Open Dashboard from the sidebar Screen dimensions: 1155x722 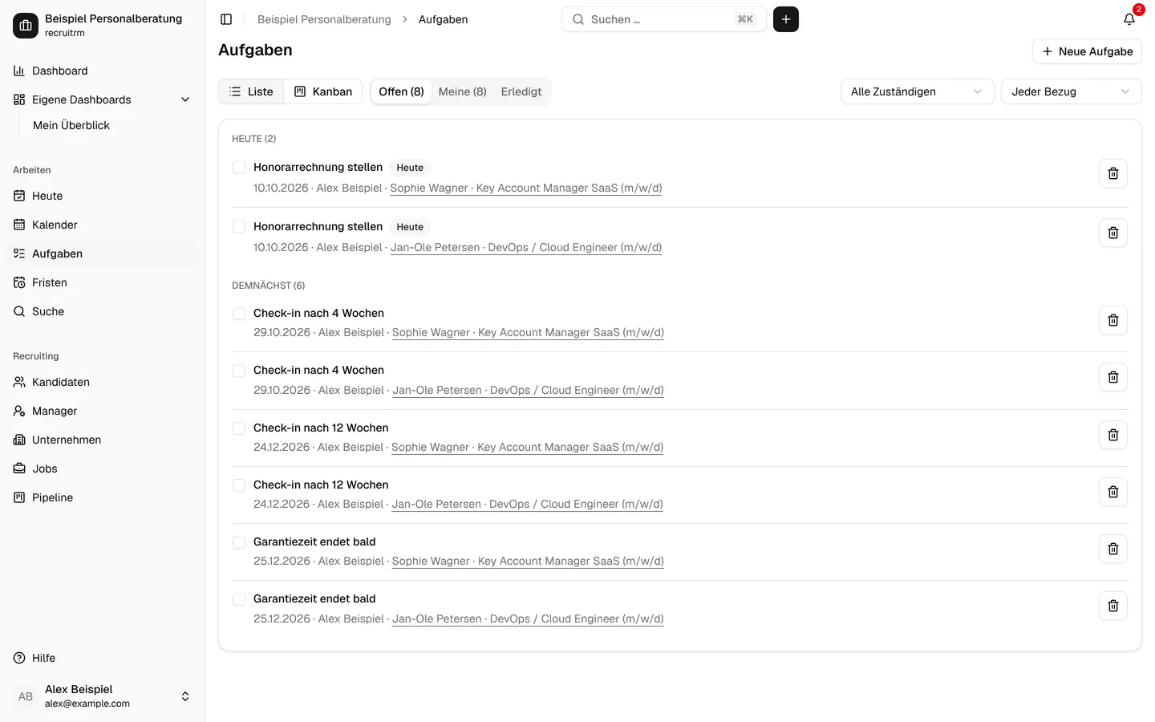click(x=102, y=71)
